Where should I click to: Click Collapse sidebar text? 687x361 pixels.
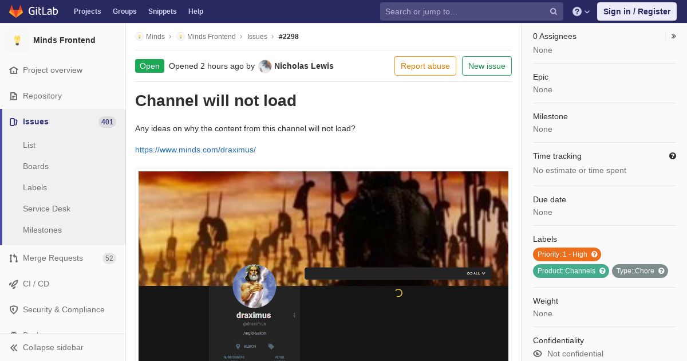click(x=53, y=347)
